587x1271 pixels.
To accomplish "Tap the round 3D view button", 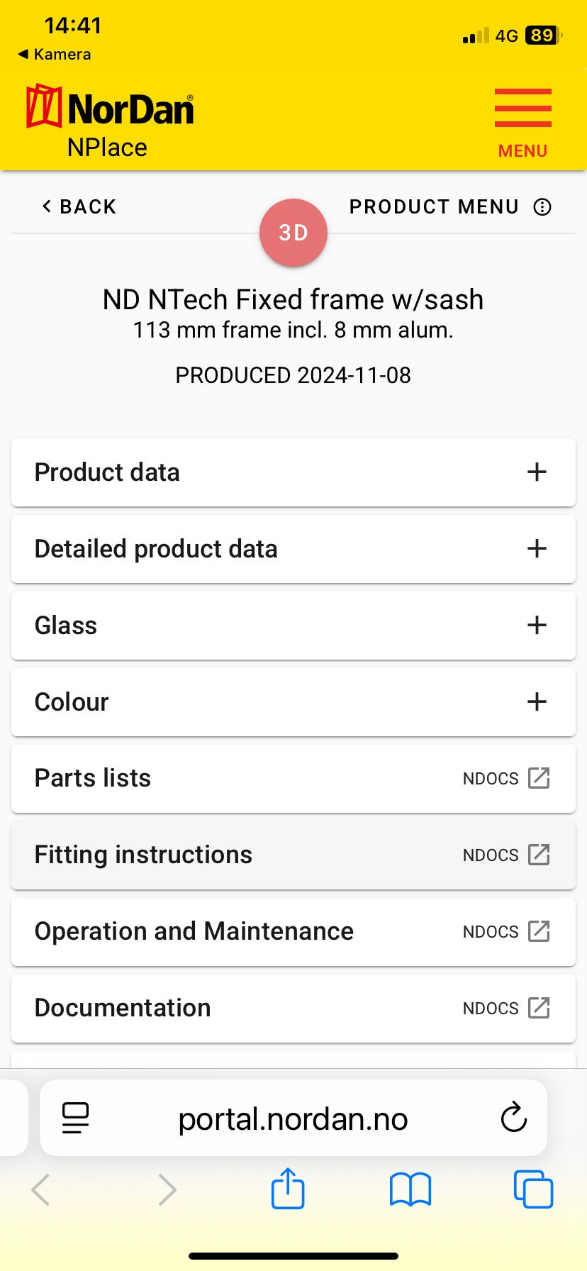I will 293,233.
